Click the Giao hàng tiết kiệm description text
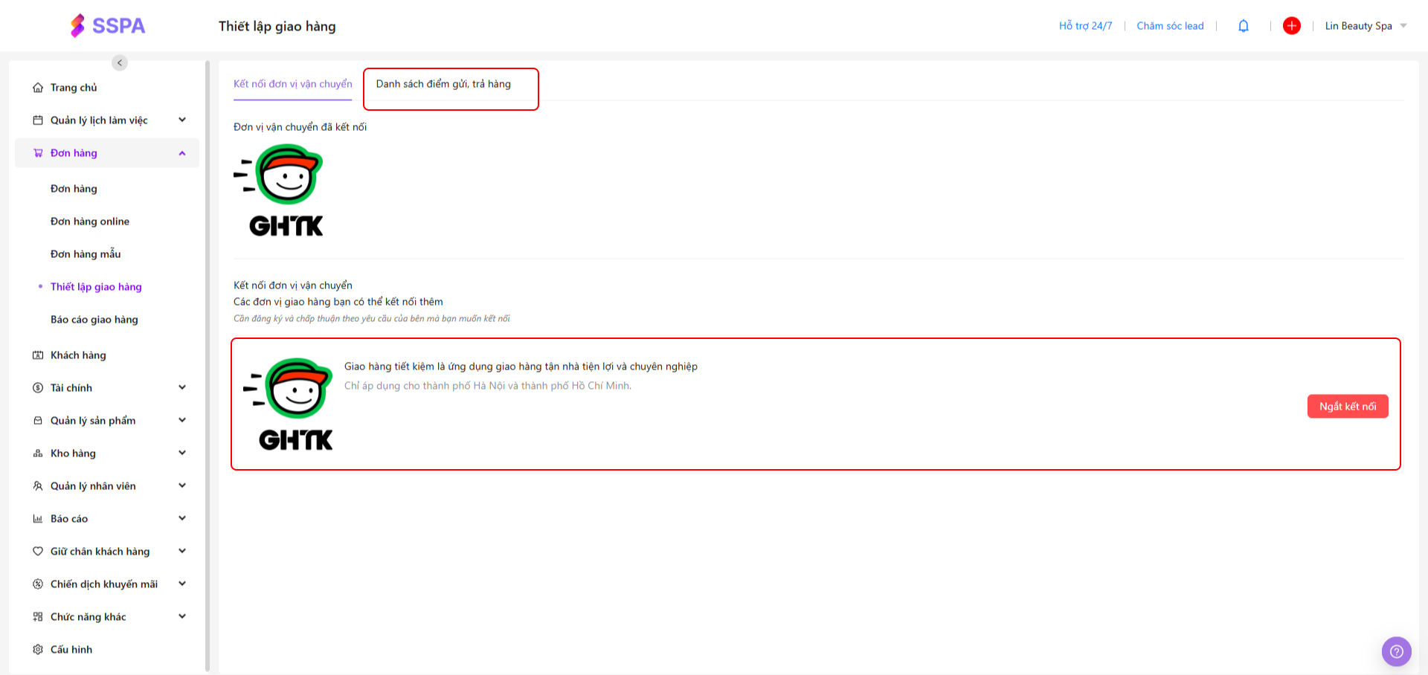Viewport: 1428px width, 675px height. tap(521, 366)
